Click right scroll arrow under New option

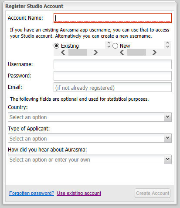154,52
